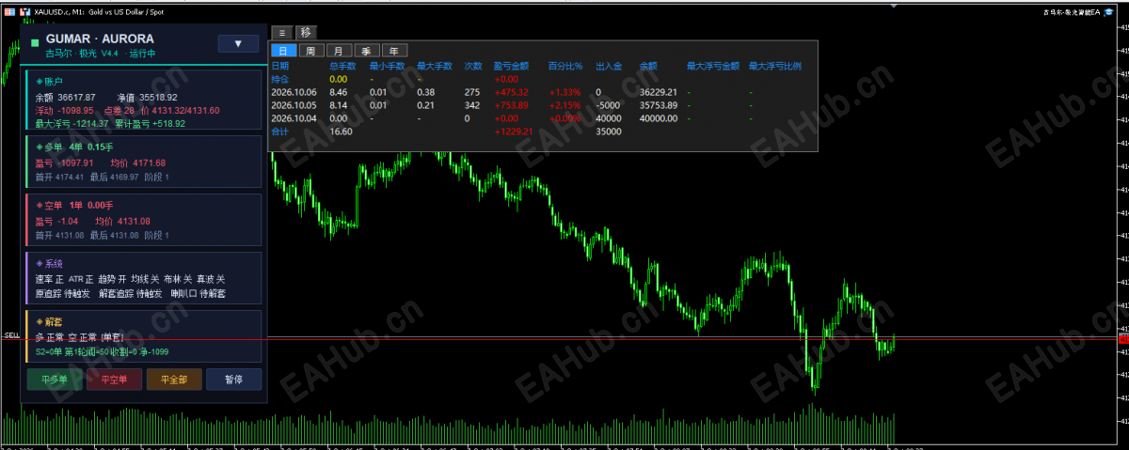
Task: Click the 275 trade count cell
Action: click(x=472, y=92)
